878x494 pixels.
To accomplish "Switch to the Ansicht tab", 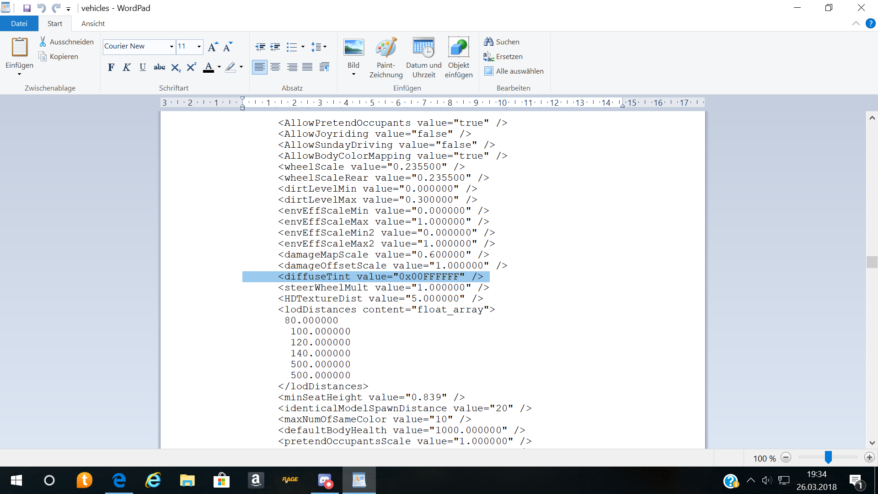I will point(93,23).
